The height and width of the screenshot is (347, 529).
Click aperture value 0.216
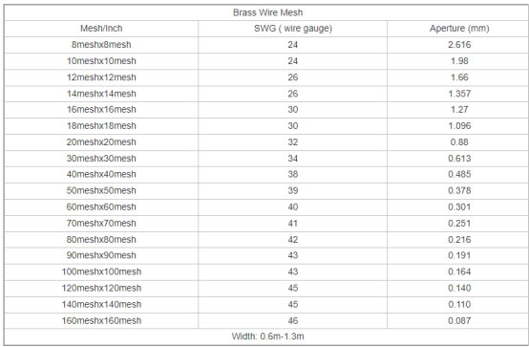(459, 239)
